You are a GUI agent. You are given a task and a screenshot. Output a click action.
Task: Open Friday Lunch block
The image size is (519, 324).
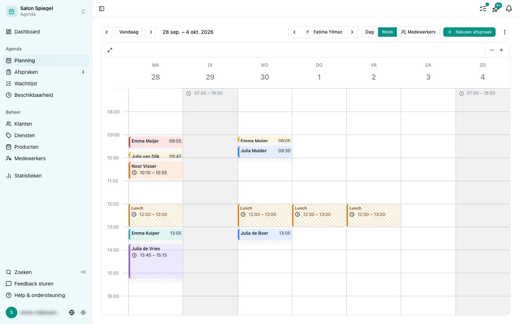374,215
